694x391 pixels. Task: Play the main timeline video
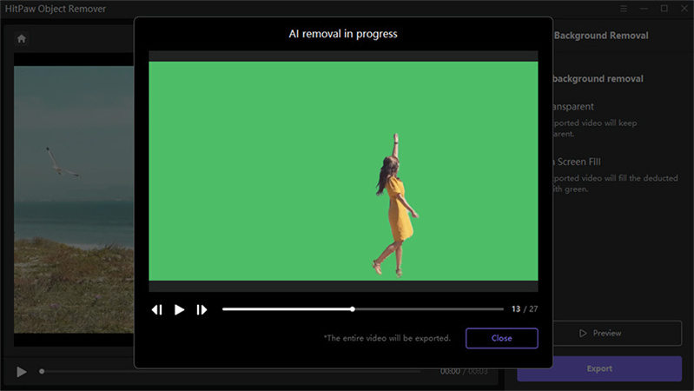(21, 372)
